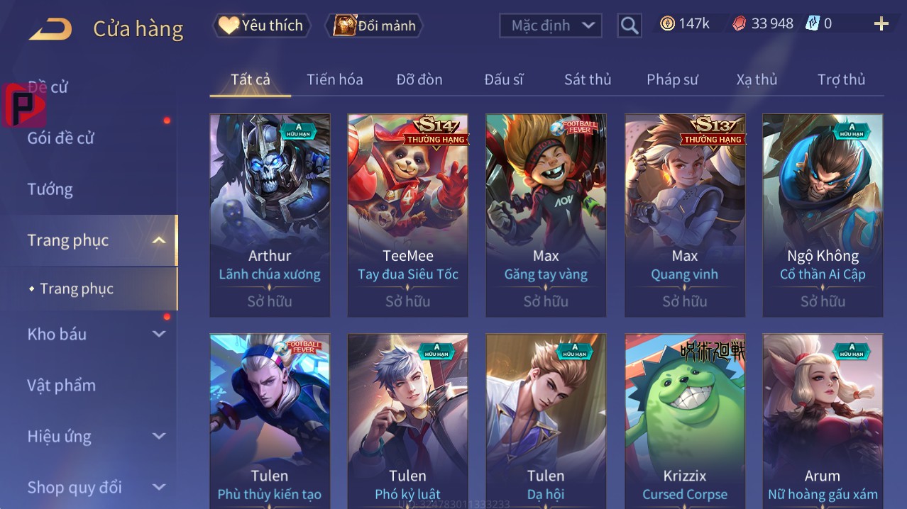The width and height of the screenshot is (907, 509).
Task: Select Arthur Lãnh chúa xương skin card
Action: click(x=270, y=216)
